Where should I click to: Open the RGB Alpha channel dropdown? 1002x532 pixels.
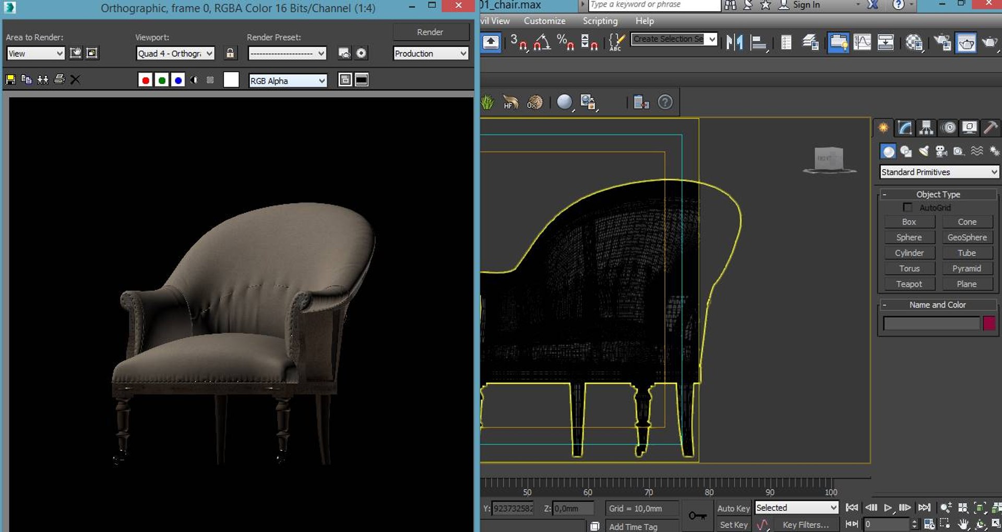pyautogui.click(x=288, y=81)
